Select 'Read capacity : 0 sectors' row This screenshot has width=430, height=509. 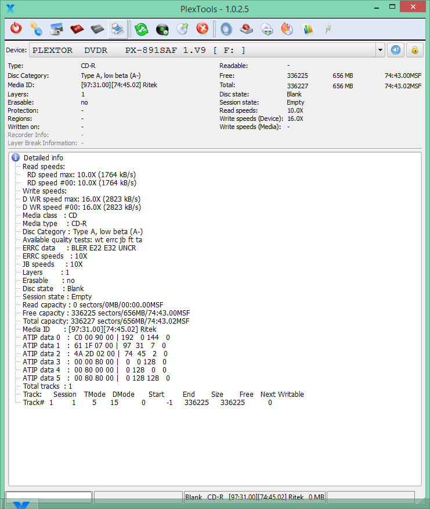(93, 305)
